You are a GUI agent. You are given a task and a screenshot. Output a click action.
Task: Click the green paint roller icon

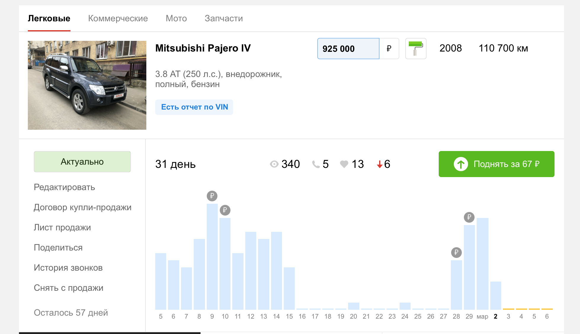coord(416,49)
